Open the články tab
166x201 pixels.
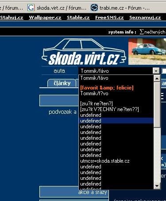coord(62,83)
